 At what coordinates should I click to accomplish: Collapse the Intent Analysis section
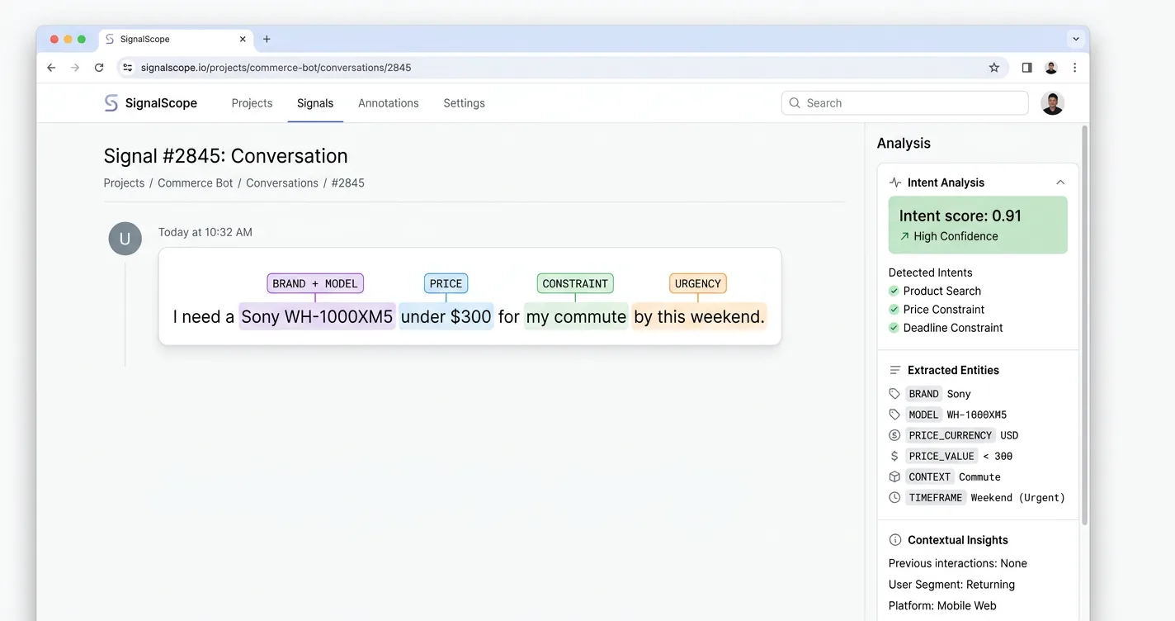1060,183
